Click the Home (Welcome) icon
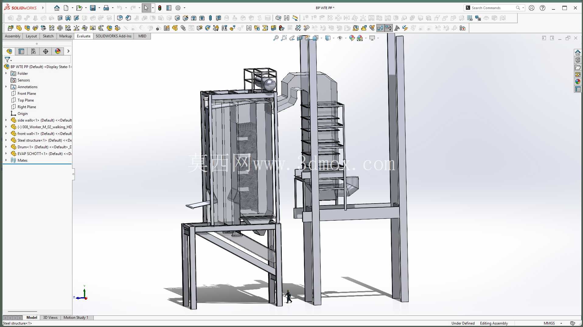583x327 pixels. point(57,8)
